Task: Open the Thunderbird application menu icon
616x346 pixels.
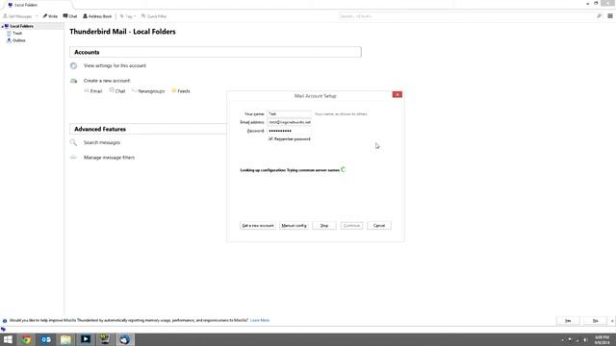Action: (610, 16)
